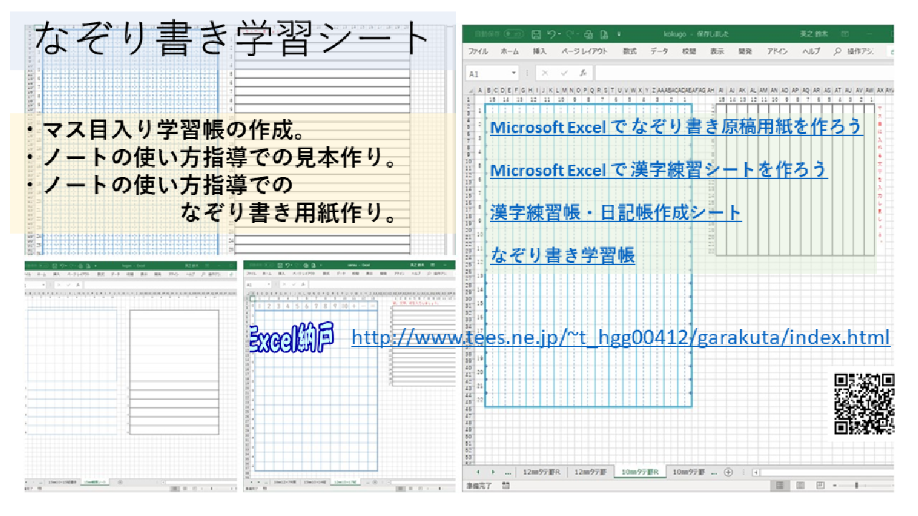Image resolution: width=918 pixels, height=516 pixels.
Task: Click the text なぞり書き用紙作り。
Action: [x=290, y=212]
